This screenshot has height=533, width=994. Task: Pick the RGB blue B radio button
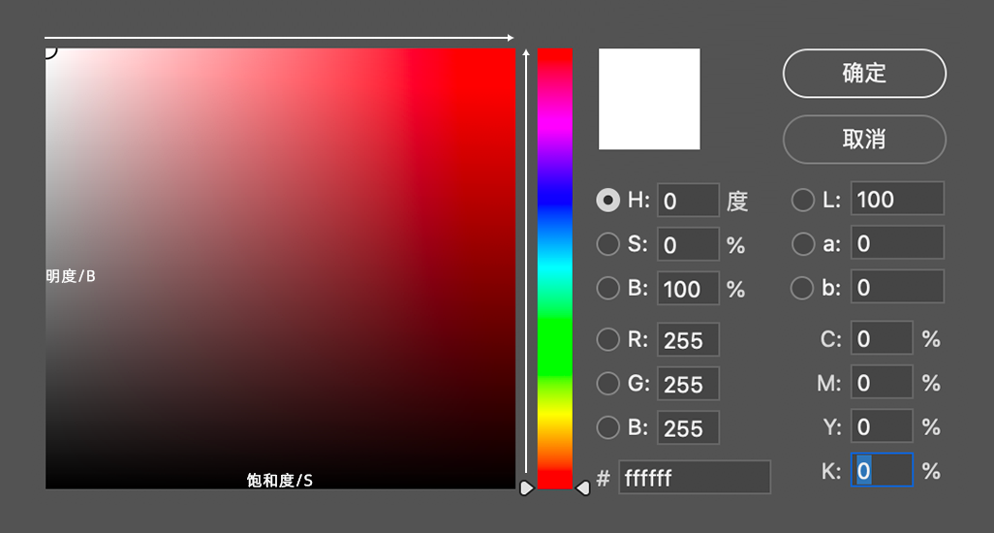(x=607, y=427)
